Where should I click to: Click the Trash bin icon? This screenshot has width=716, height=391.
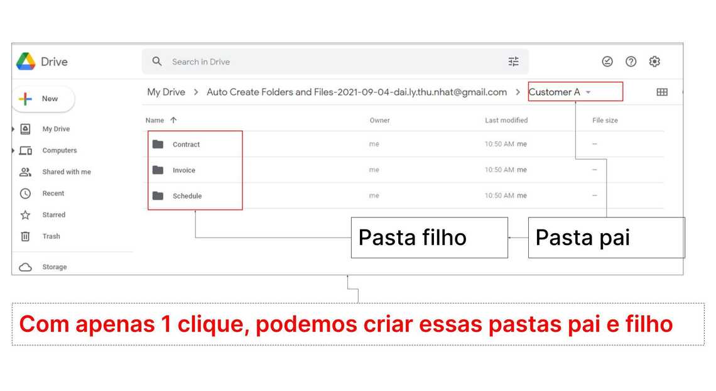coord(26,236)
